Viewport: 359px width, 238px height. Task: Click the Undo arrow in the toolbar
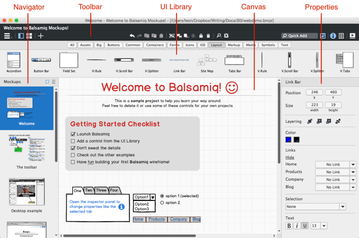132,36
